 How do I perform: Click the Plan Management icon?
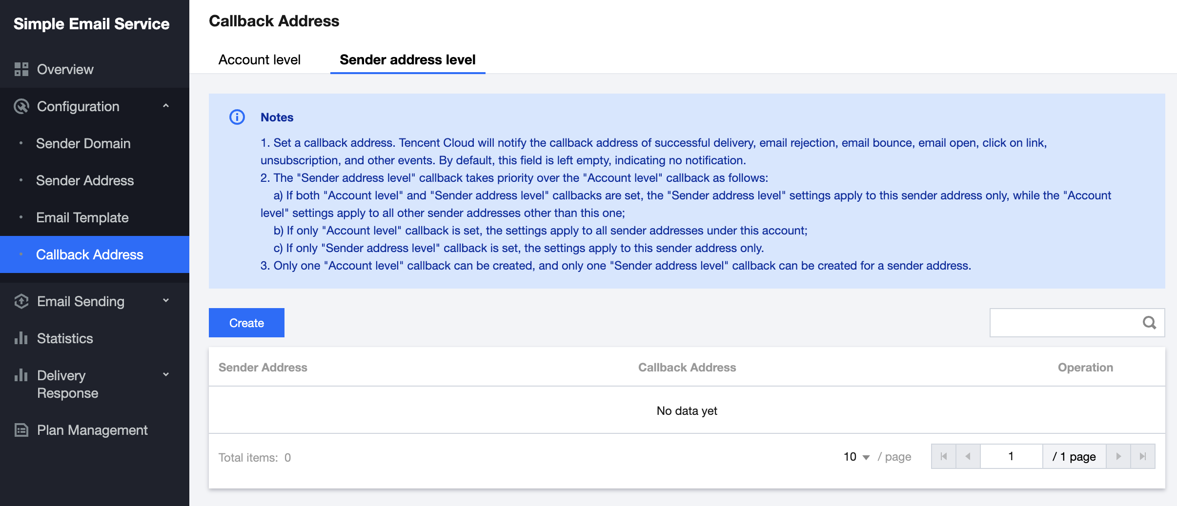point(21,430)
